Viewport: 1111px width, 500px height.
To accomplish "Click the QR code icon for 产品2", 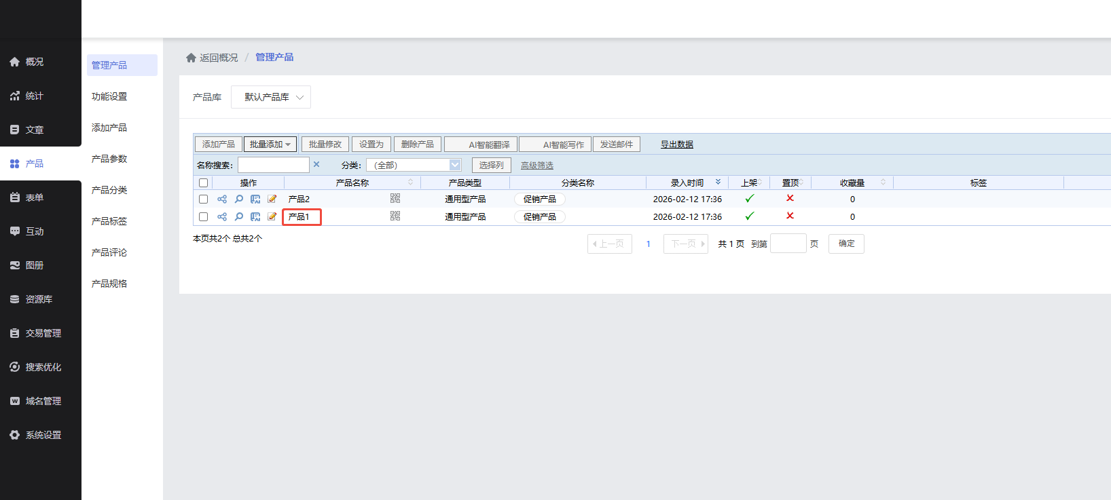I will tap(395, 198).
